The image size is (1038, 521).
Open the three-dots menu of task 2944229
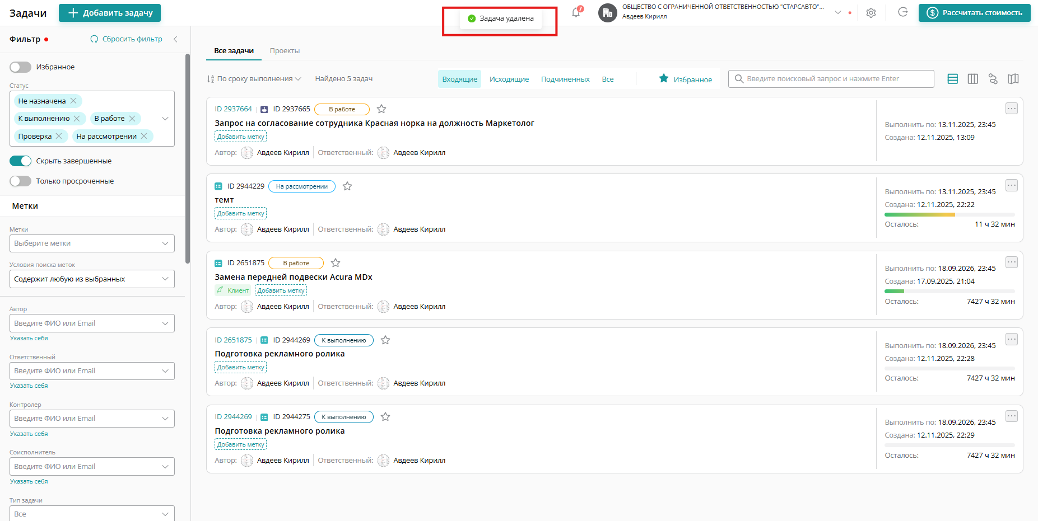click(x=1012, y=185)
